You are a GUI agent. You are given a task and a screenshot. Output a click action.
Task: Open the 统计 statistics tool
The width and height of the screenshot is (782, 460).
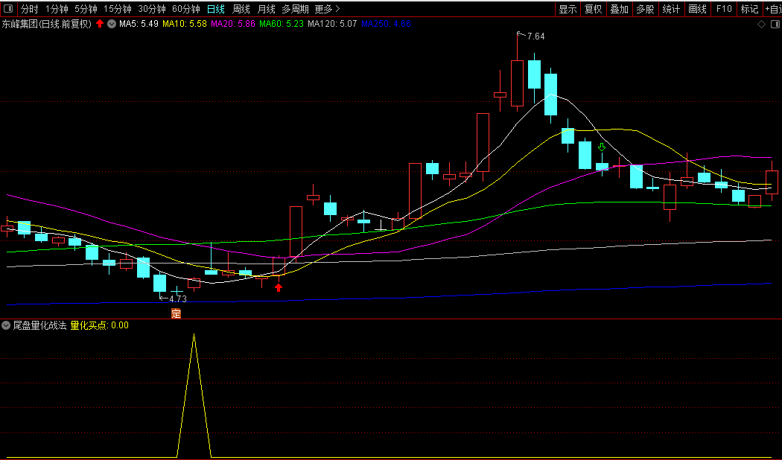(671, 9)
